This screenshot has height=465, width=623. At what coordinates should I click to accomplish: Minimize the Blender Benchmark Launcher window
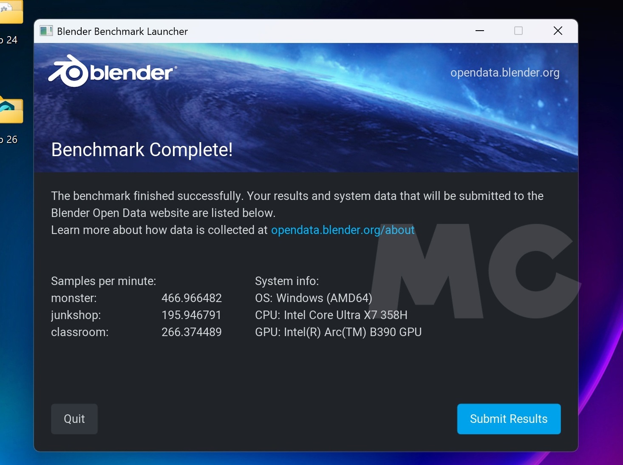coord(480,31)
